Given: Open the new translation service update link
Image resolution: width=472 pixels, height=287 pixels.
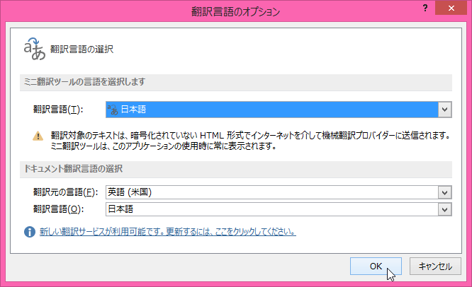Looking at the screenshot, I should pyautogui.click(x=168, y=232).
